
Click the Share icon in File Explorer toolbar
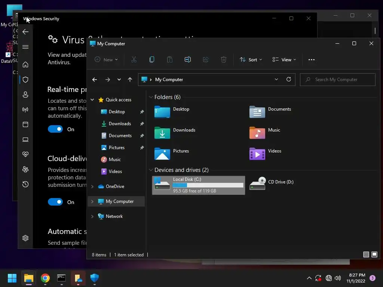206,59
